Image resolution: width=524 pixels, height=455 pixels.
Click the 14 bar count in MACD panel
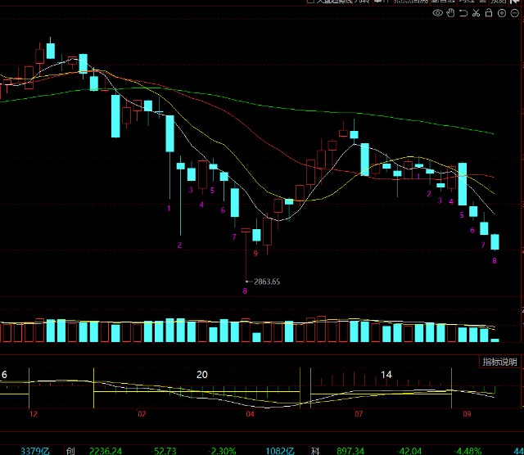pyautogui.click(x=386, y=375)
